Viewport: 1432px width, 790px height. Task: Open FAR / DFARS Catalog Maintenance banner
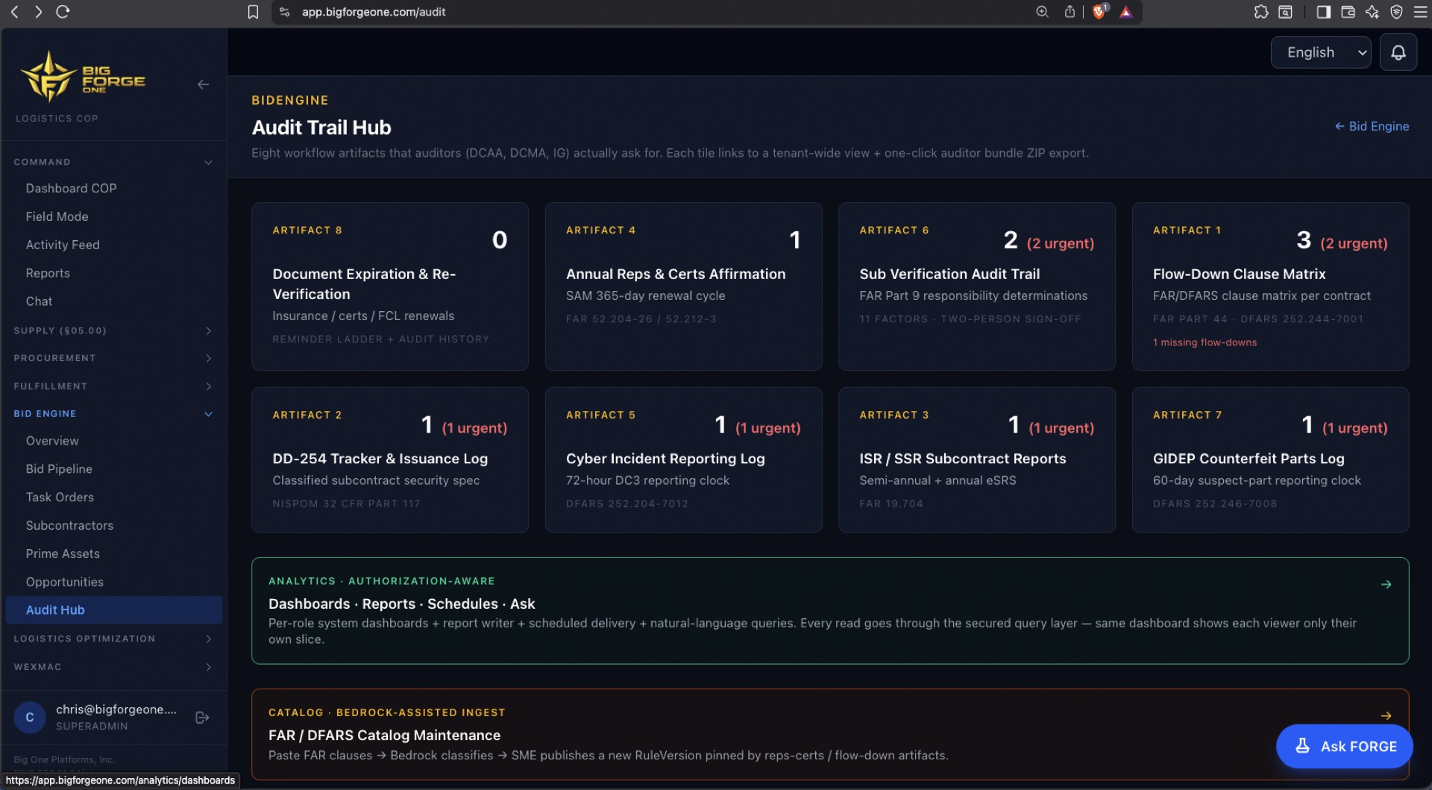pyautogui.click(x=830, y=735)
